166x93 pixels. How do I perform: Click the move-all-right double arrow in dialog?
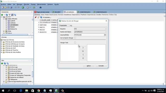[83, 51]
